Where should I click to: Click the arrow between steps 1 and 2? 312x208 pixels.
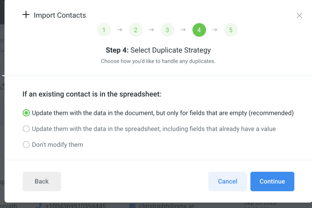pyautogui.click(x=120, y=30)
